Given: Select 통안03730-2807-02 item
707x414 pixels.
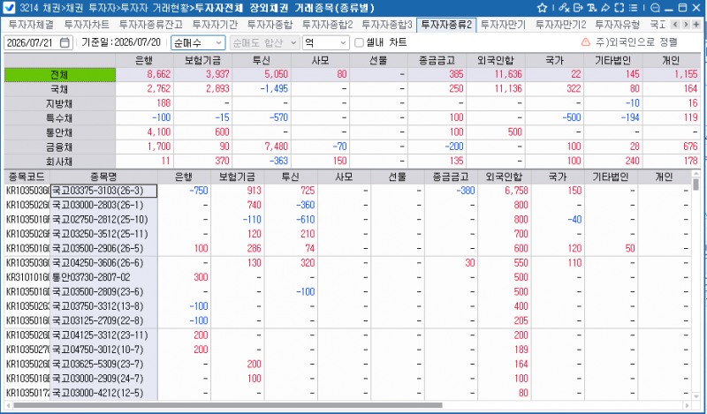Looking at the screenshot, I should pyautogui.click(x=103, y=277).
